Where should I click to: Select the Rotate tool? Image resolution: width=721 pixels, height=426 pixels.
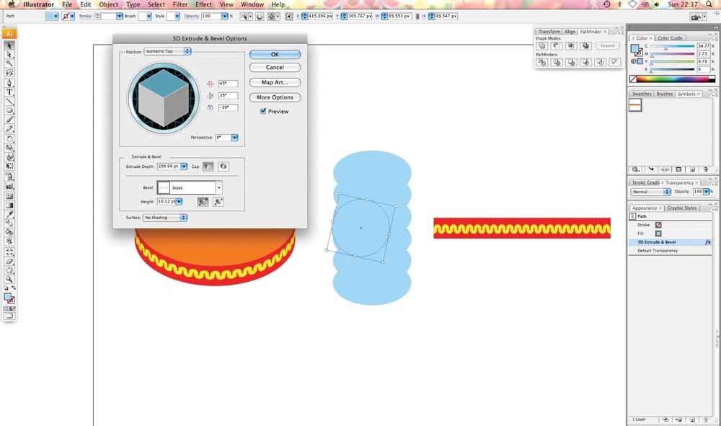9,139
